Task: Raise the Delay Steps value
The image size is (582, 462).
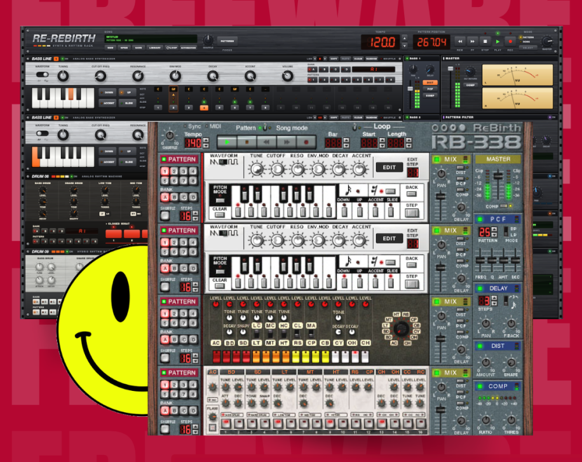Action: click(494, 298)
